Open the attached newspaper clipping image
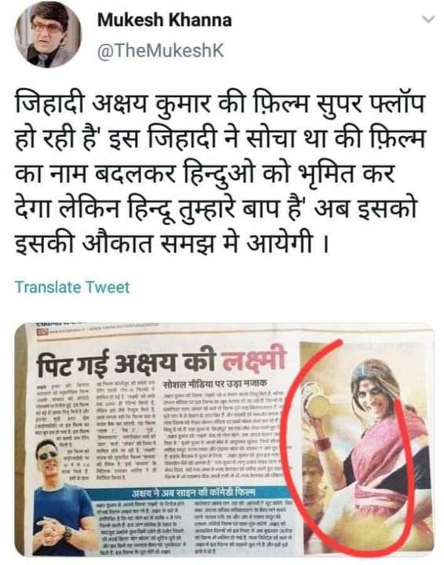The width and height of the screenshot is (444, 565). pyautogui.click(x=224, y=439)
